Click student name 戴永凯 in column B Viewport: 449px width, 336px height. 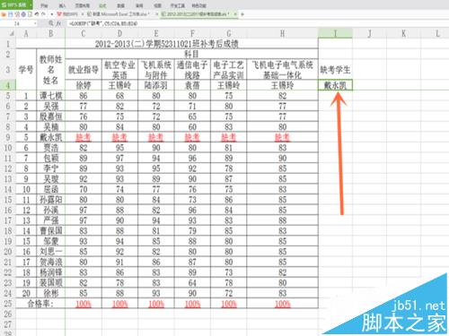51,137
